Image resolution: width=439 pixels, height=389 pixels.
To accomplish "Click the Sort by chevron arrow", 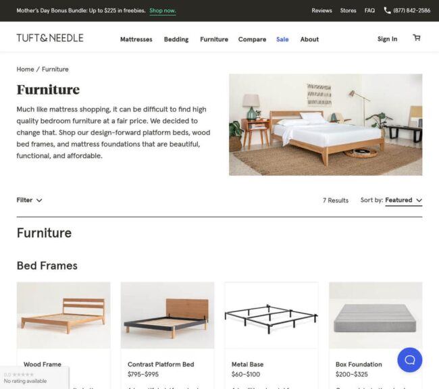I will pos(419,201).
